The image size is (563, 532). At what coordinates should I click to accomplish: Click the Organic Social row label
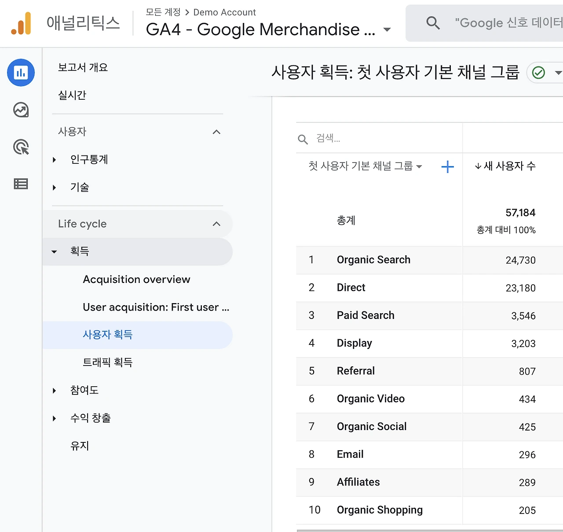372,426
